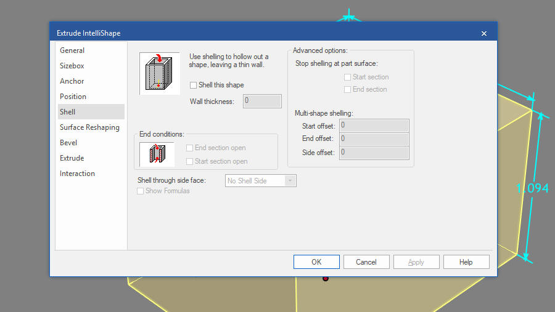This screenshot has width=555, height=312.
Task: Click the End conditions illustration icon
Action: [x=157, y=154]
